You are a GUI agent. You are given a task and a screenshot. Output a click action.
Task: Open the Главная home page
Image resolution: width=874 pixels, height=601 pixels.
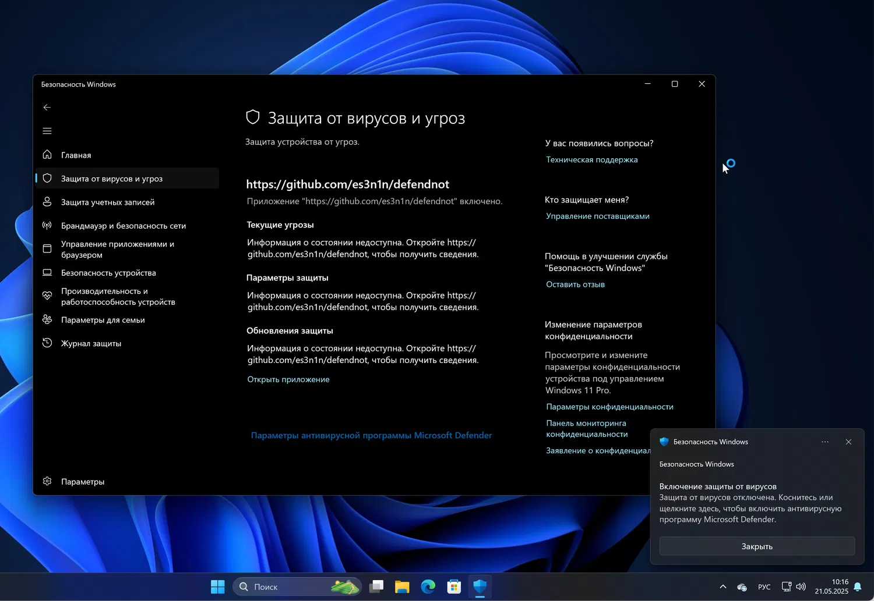(76, 155)
